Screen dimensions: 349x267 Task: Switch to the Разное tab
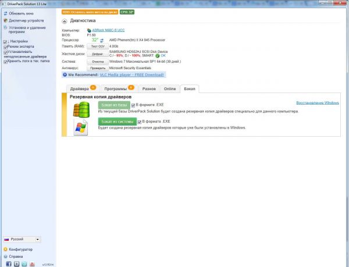(149, 89)
